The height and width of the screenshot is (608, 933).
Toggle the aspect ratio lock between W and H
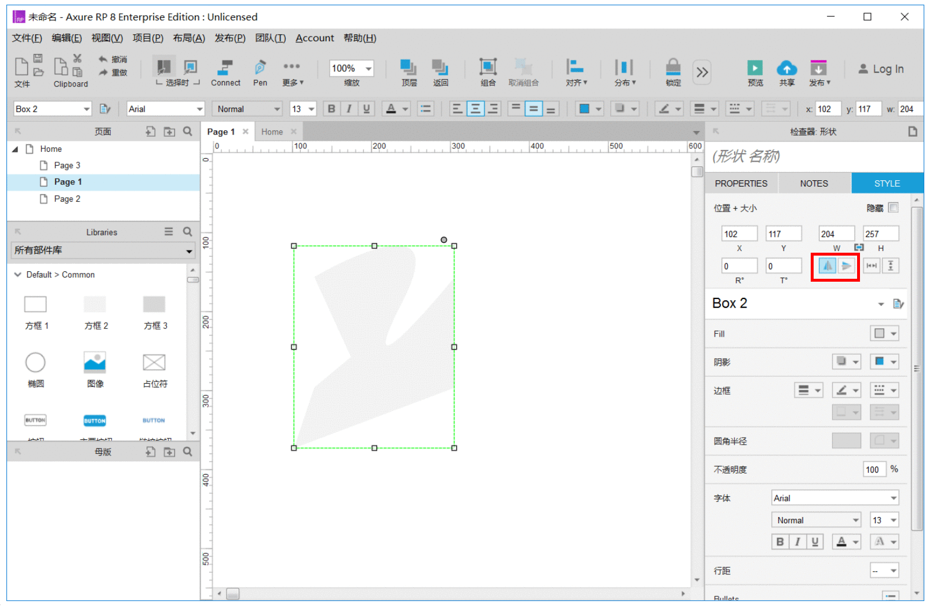pos(859,247)
